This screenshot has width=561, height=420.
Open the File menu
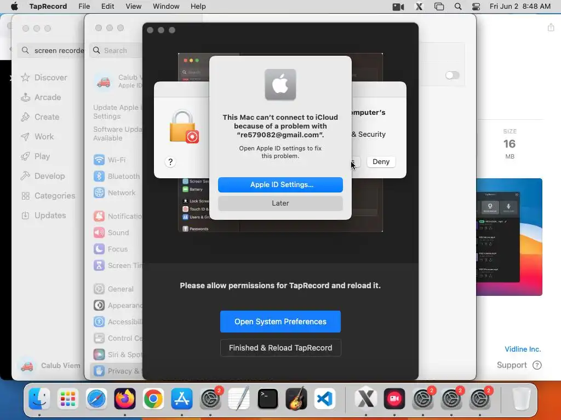pyautogui.click(x=84, y=7)
